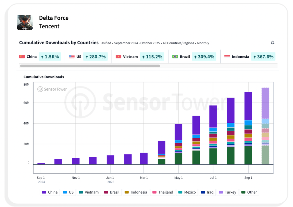Image resolution: width=293 pixels, height=207 pixels.
Task: Toggle US series in chart legend
Action: pyautogui.click(x=68, y=192)
